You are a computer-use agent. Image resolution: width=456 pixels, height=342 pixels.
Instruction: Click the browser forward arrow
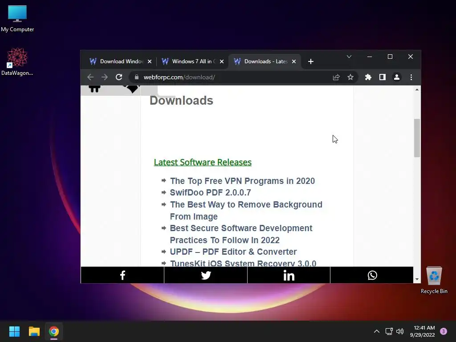pyautogui.click(x=104, y=77)
